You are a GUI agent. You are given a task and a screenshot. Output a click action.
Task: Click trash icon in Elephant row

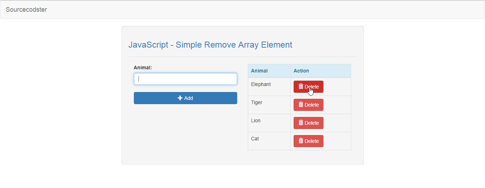301,86
